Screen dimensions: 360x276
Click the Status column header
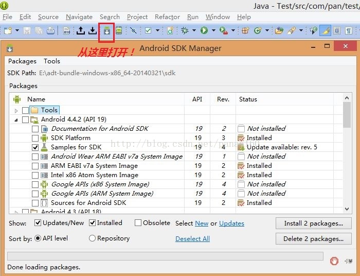(x=248, y=99)
